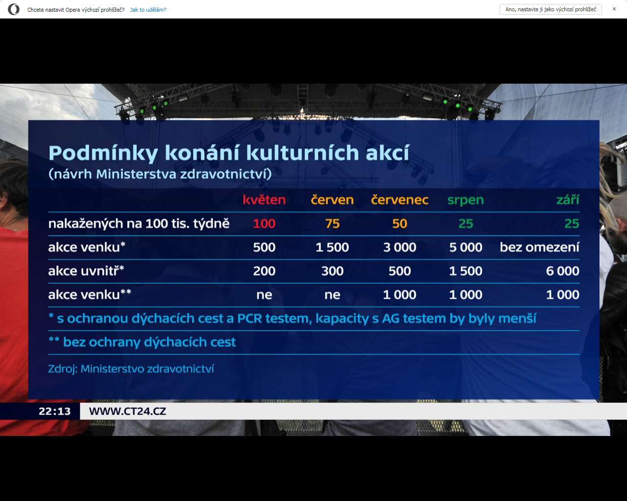Click '1 000' in the červenec column
This screenshot has width=627, height=501.
coord(400,295)
